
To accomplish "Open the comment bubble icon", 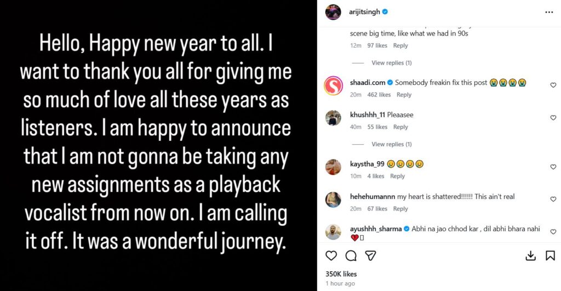I will coord(351,256).
